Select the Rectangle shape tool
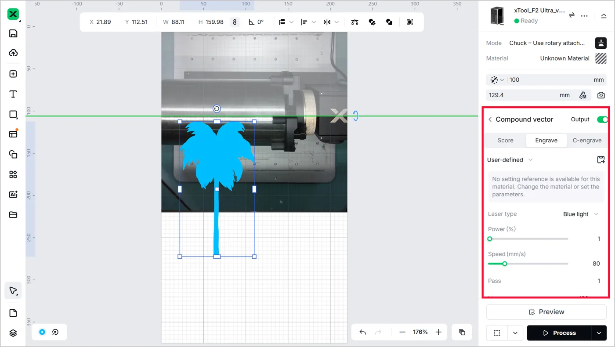 click(x=13, y=114)
